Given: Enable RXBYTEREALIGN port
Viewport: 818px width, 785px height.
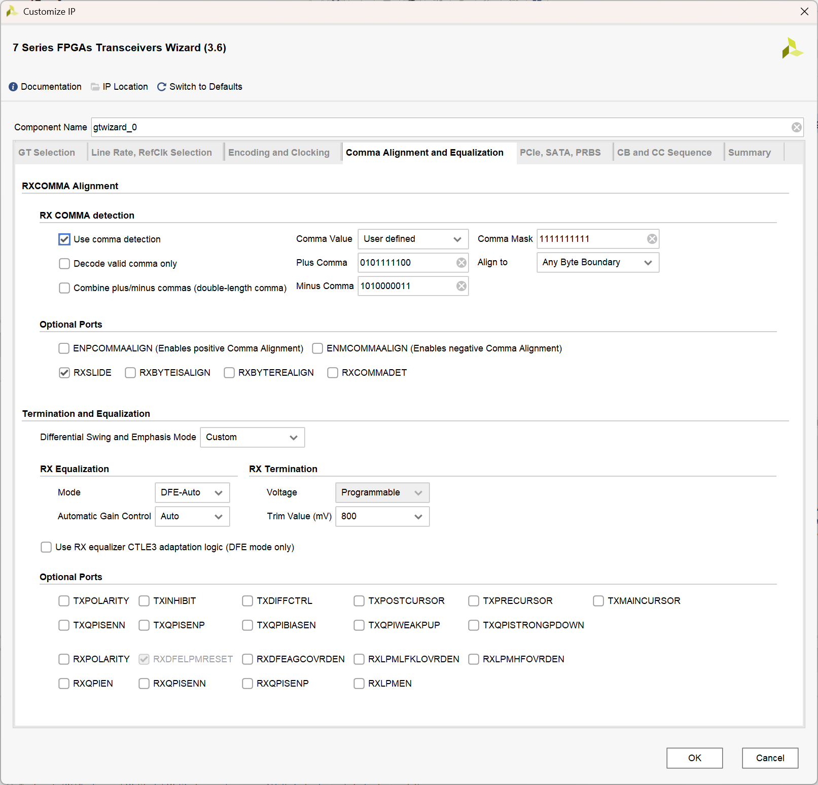Looking at the screenshot, I should pyautogui.click(x=229, y=373).
